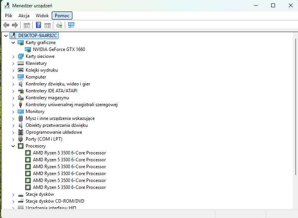The height and width of the screenshot is (218, 298).
Task: Click the Komputer monitor icon
Action: (x=21, y=77)
